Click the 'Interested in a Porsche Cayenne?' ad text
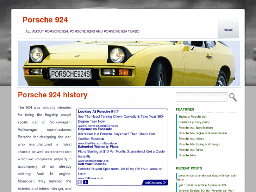Screen dimensions: 256x192 click(116, 136)
